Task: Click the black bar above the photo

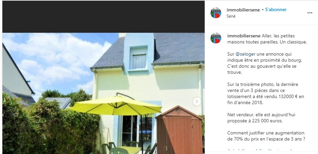Action: (104, 17)
